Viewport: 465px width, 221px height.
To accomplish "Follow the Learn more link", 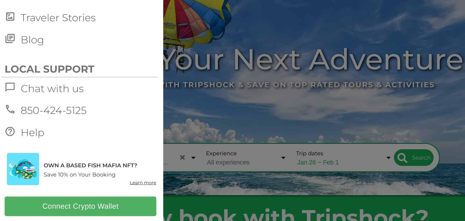I will tap(143, 183).
